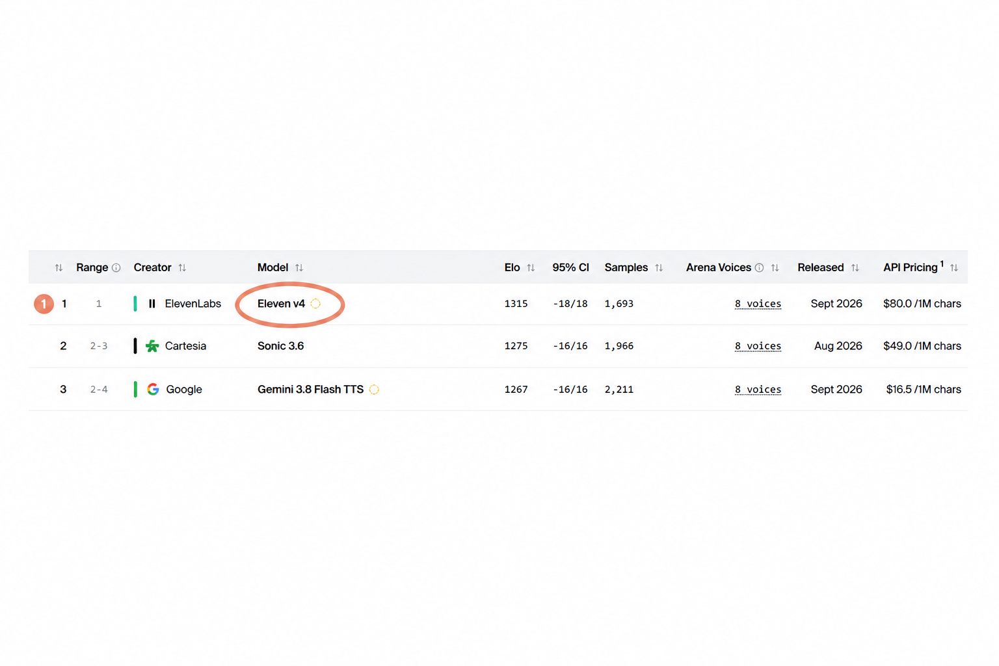
Task: Click the Cartesia logo icon
Action: coord(152,346)
